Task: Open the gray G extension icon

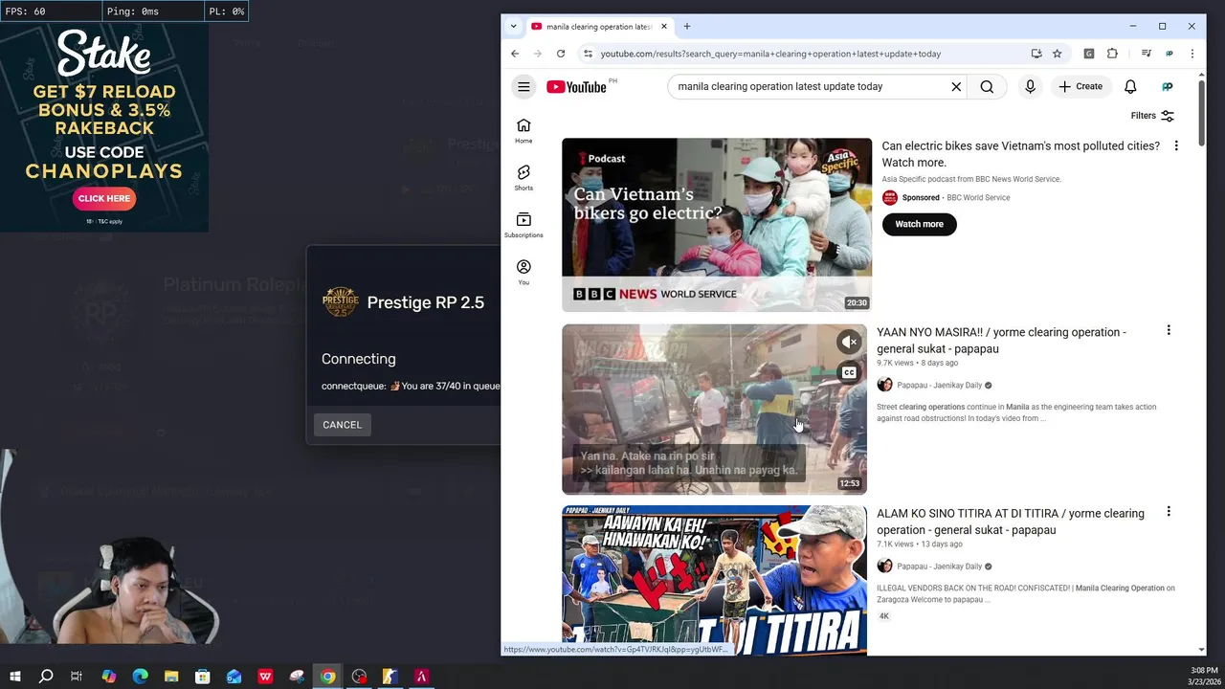Action: (x=1089, y=54)
